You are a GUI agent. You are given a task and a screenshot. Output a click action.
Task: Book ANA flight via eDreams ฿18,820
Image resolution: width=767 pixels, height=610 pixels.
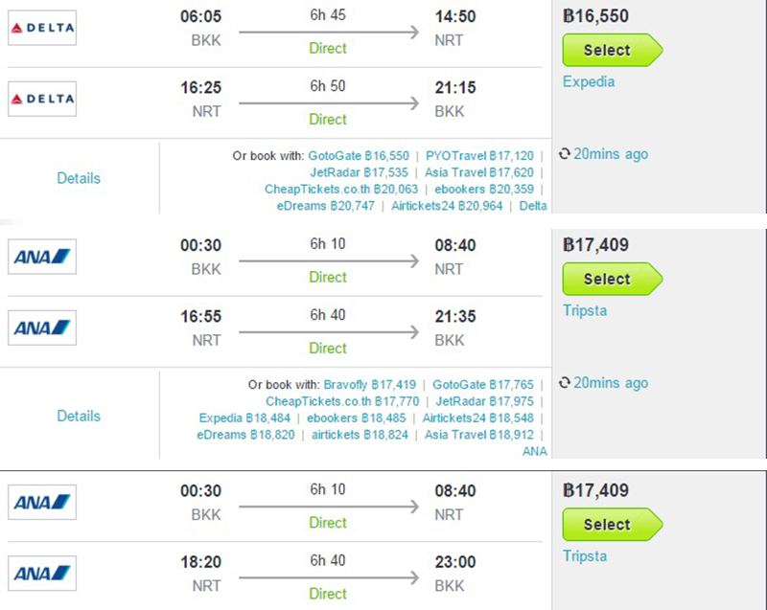click(x=246, y=435)
